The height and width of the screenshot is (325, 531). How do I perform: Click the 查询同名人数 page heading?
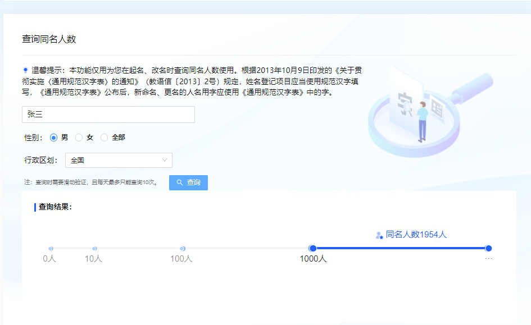coord(49,39)
